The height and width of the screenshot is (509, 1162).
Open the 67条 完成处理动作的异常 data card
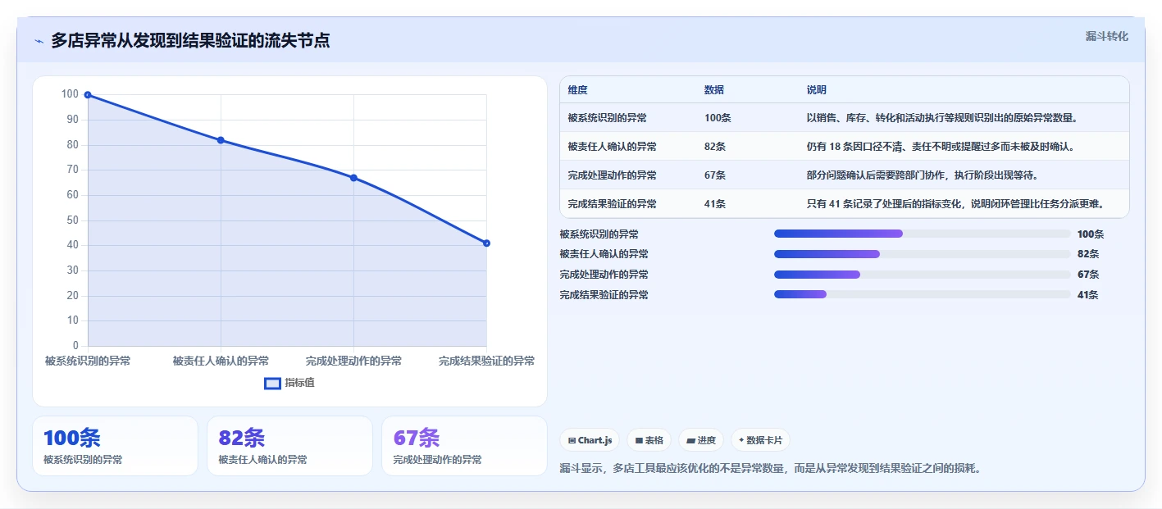(464, 446)
